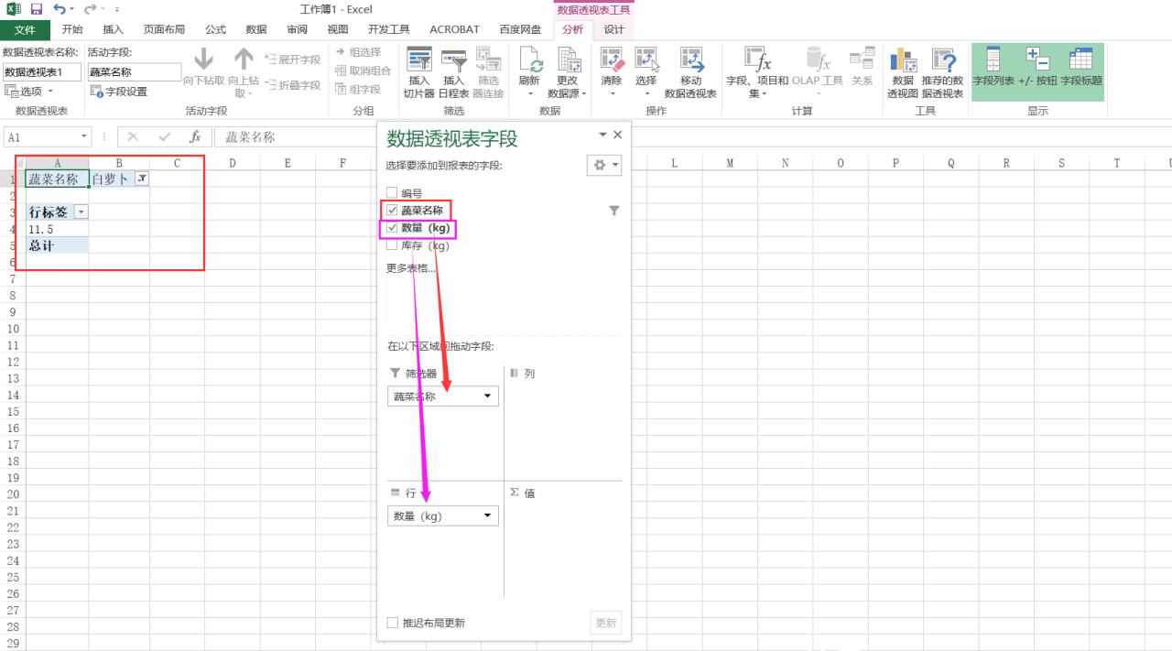Switch to the Page Layout (页面布局) tab
This screenshot has width=1172, height=651.
click(x=164, y=29)
